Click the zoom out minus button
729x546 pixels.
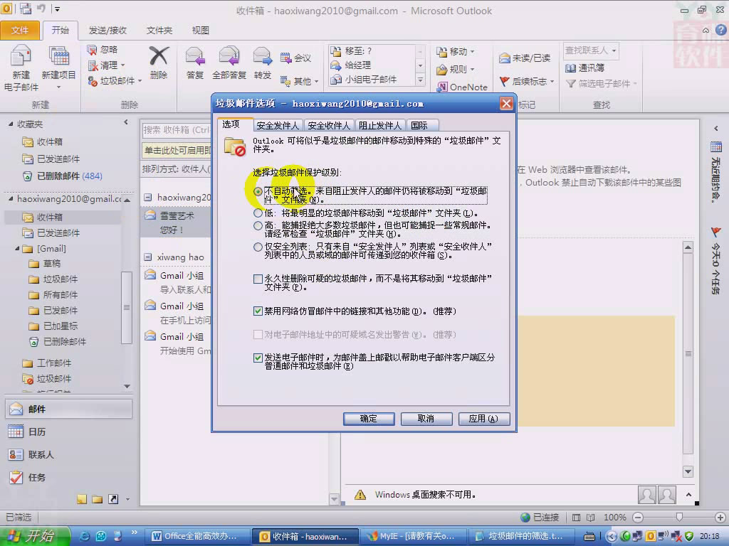click(638, 518)
